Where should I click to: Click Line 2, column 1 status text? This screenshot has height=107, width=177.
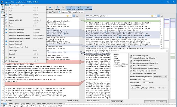7,101
